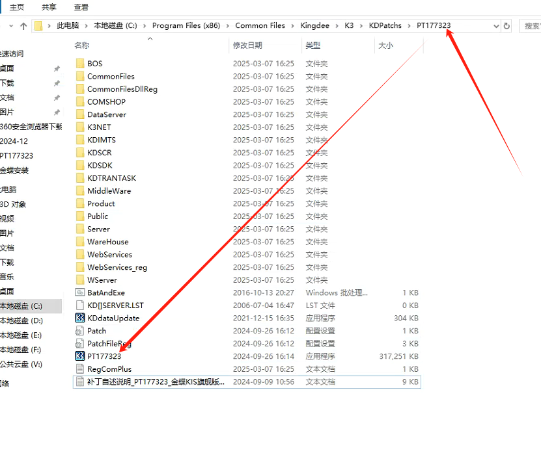Open 本地磁盘 (F:) in sidebar

(21, 350)
